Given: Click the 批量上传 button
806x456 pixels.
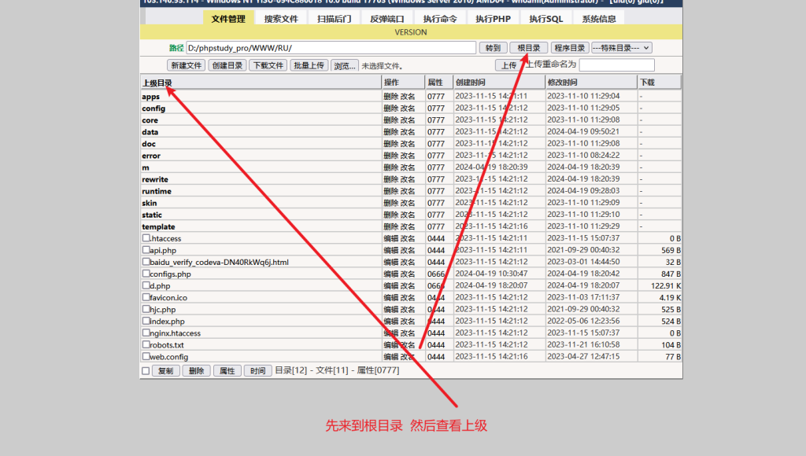Looking at the screenshot, I should point(309,65).
